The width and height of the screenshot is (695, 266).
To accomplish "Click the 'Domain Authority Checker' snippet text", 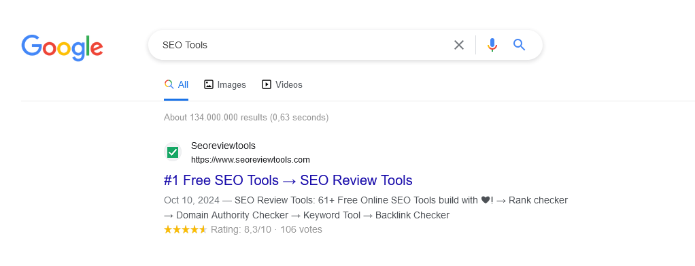I will (x=233, y=216).
